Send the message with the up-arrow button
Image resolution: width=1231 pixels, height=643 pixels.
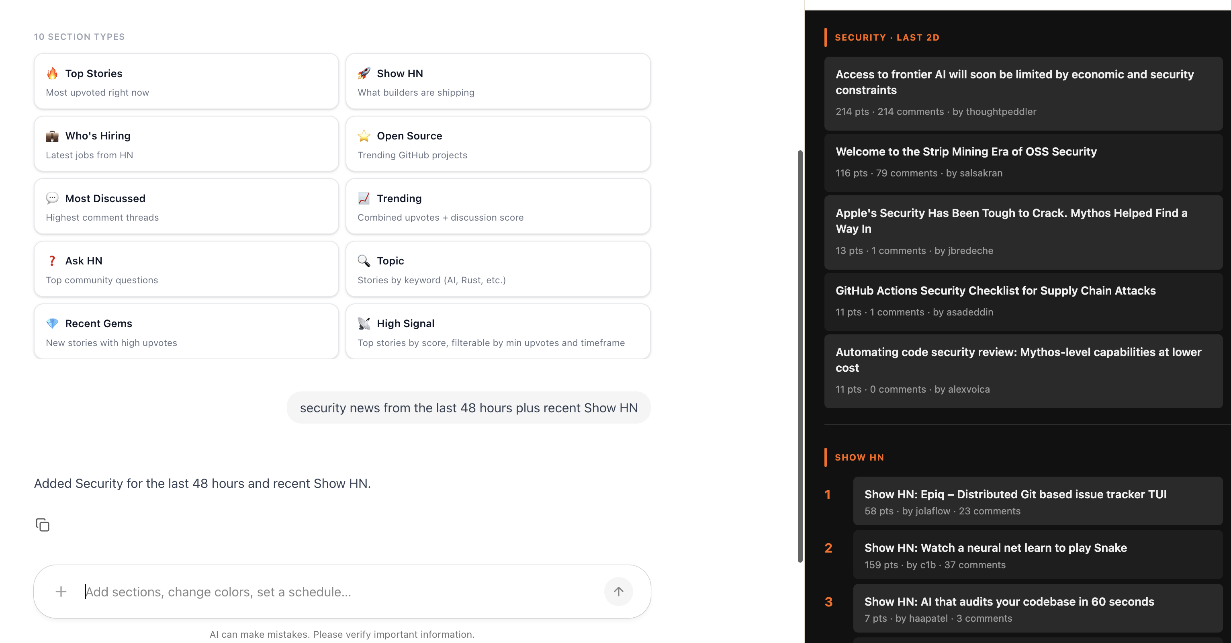tap(618, 592)
